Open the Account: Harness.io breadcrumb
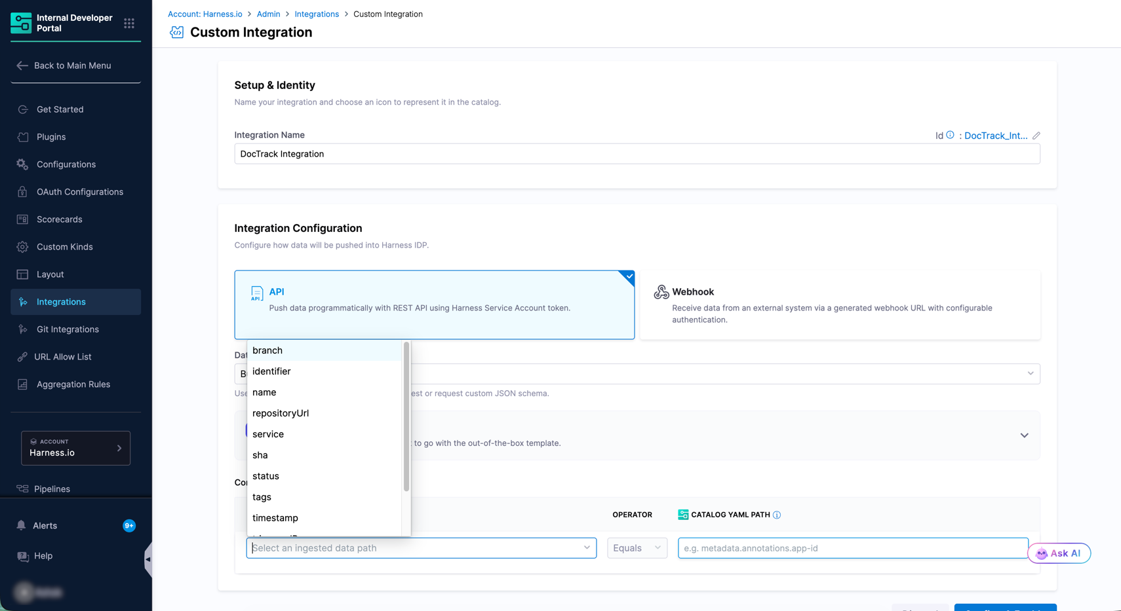The image size is (1121, 611). tap(205, 14)
